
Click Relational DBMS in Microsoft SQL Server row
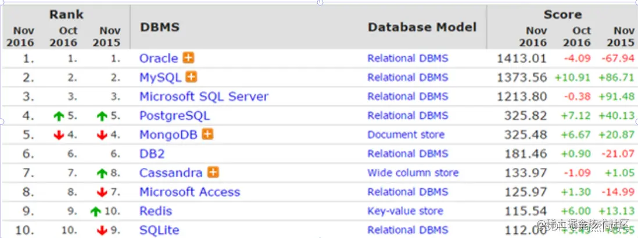coord(408,97)
